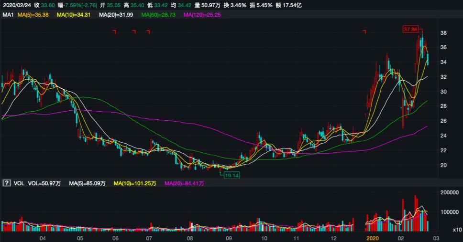Click the 28 price axis label
This screenshot has width=463, height=242.
[443, 106]
